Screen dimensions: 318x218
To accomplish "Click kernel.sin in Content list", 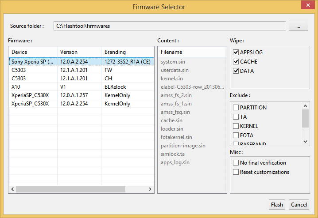I will pyautogui.click(x=172, y=79).
